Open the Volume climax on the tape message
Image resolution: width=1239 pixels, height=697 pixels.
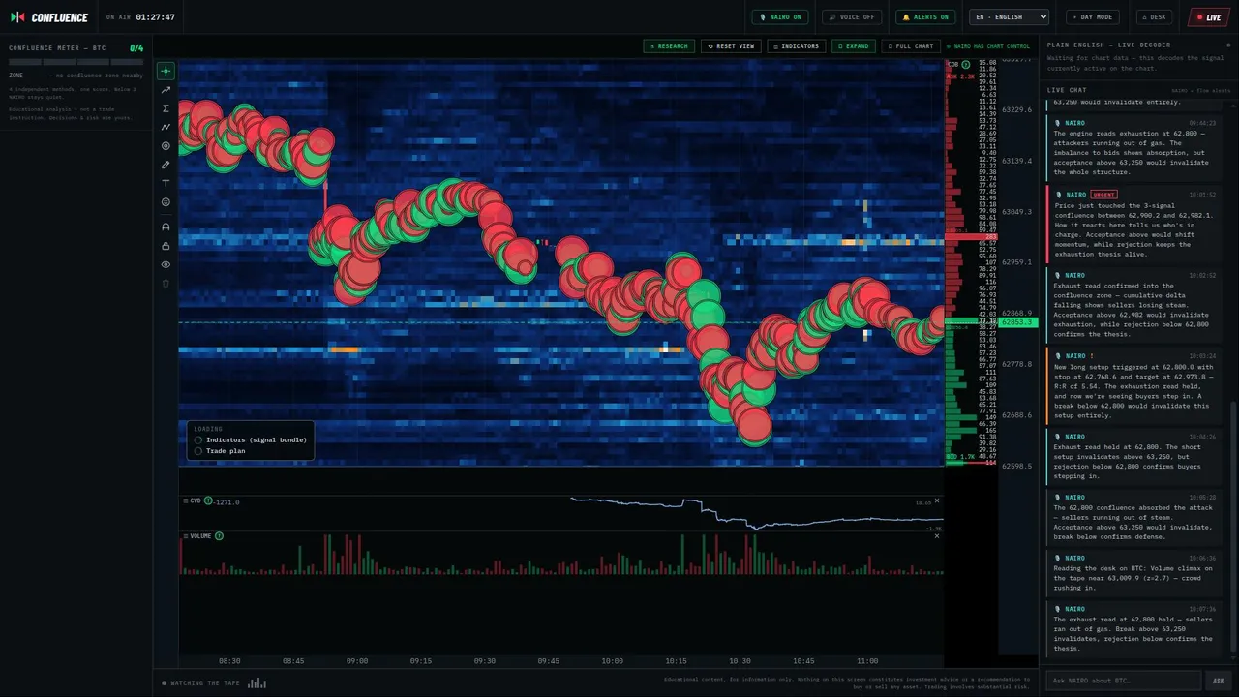1133,573
